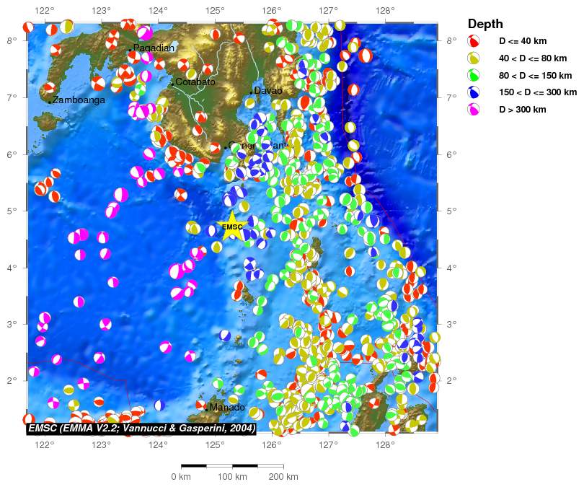Click the Pagadian city label
The width and height of the screenshot is (584, 487).
point(154,48)
